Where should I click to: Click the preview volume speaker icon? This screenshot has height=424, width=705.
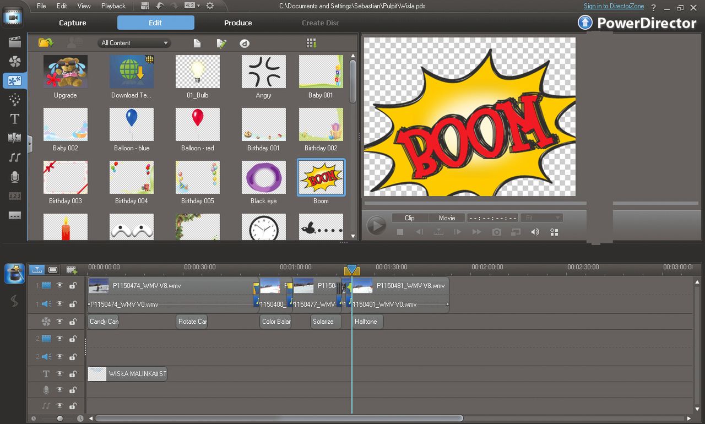pyautogui.click(x=535, y=232)
